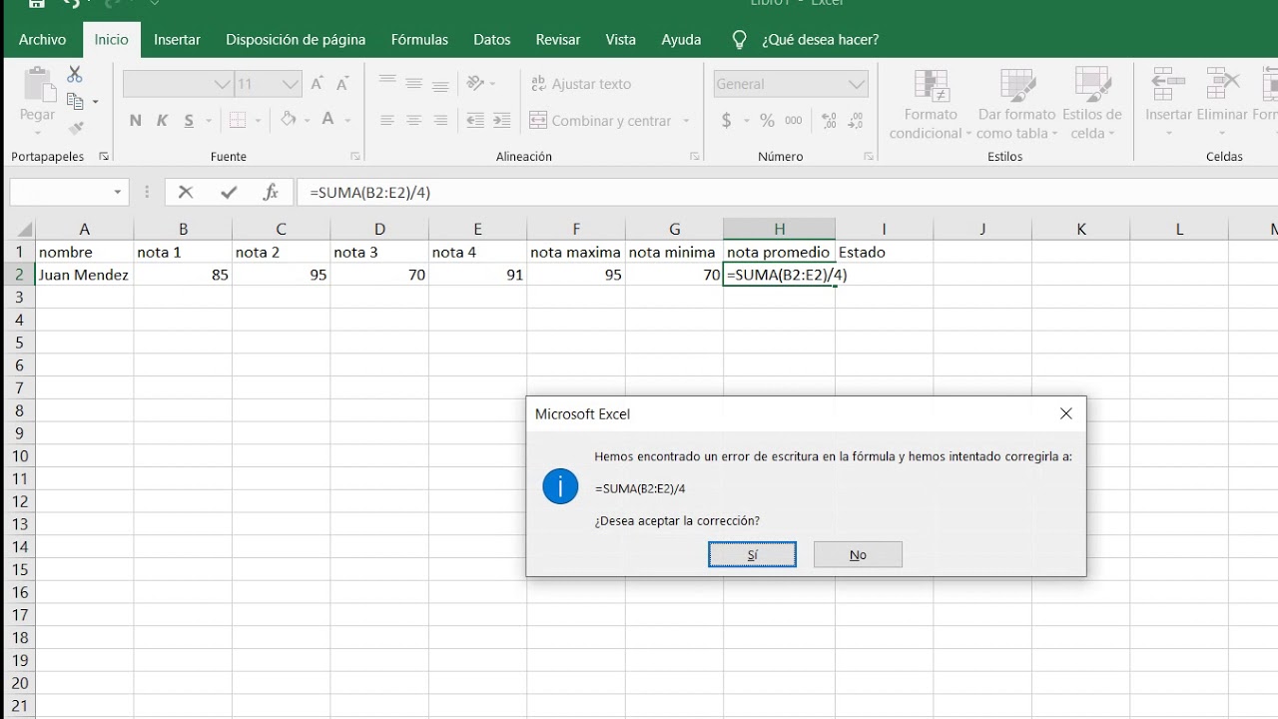Screen dimensions: 1278x719
Task: Click the decrease indent icon
Action: [x=475, y=121]
